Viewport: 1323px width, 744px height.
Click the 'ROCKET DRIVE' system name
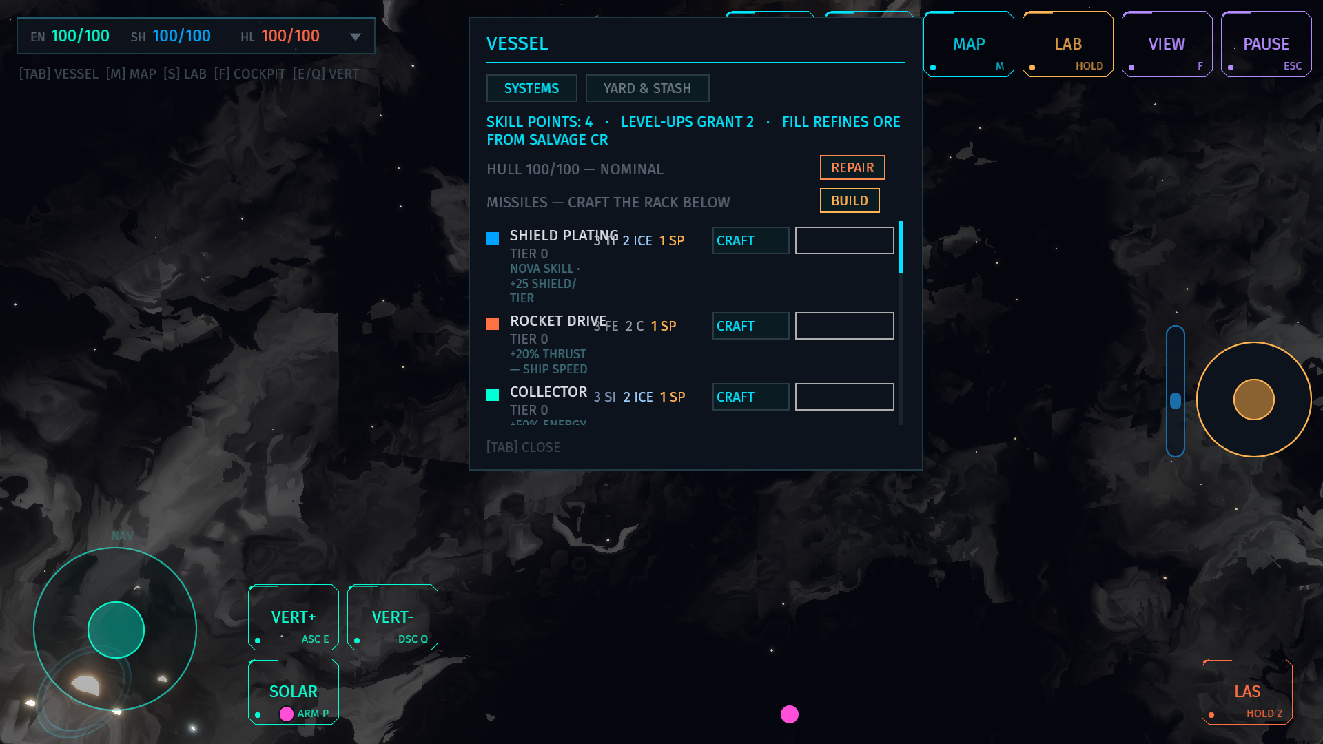point(558,321)
